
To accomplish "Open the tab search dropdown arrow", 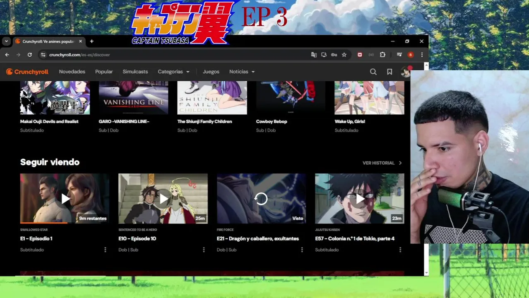I will coord(6,41).
